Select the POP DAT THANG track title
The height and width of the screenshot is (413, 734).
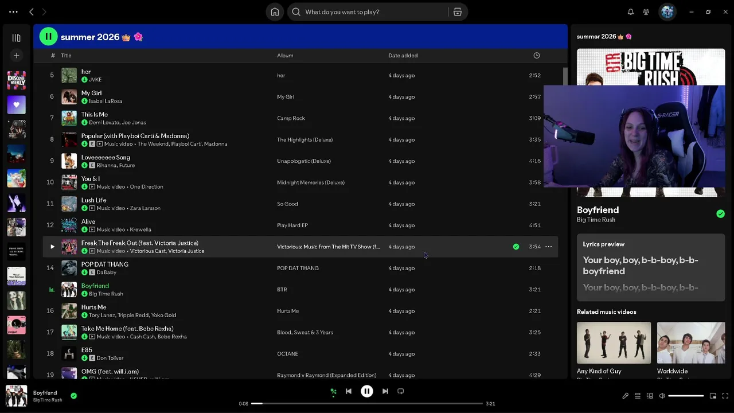click(x=105, y=264)
